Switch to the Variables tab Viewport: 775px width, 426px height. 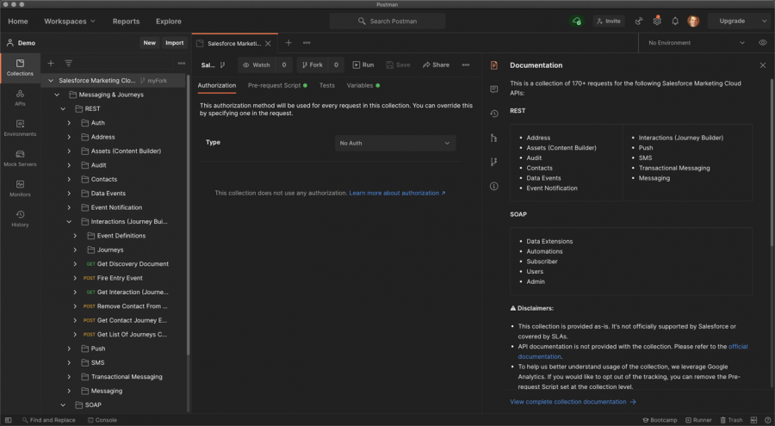tap(363, 85)
